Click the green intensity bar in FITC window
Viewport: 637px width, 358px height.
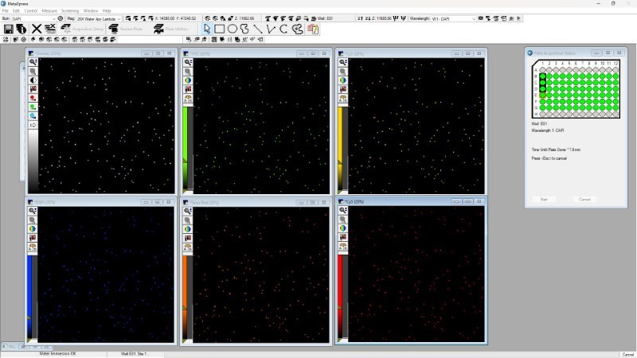(185, 148)
